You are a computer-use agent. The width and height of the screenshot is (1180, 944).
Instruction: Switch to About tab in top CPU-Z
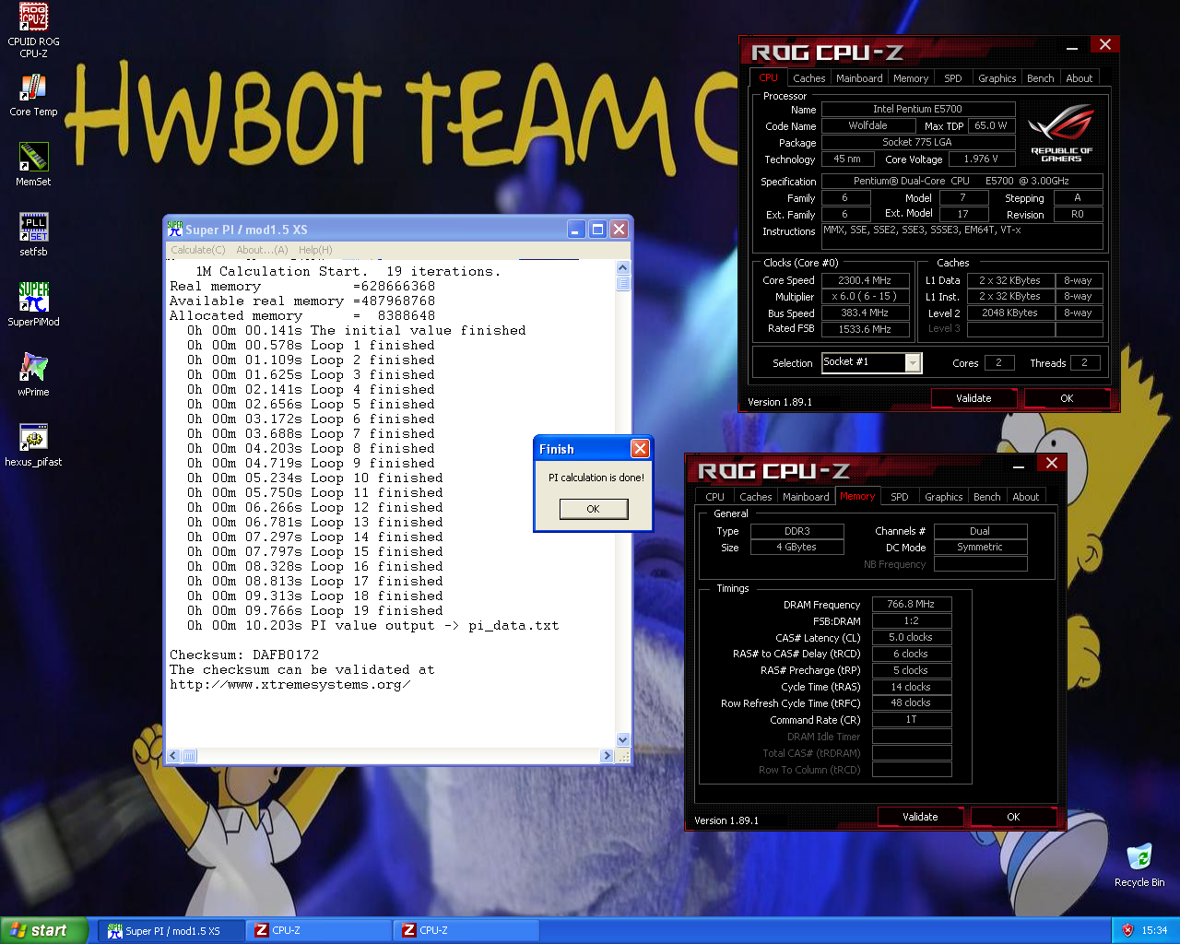[x=1080, y=78]
